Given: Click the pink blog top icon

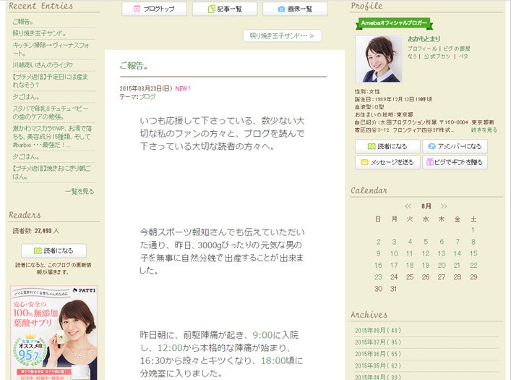Looking at the screenshot, I should [x=137, y=9].
